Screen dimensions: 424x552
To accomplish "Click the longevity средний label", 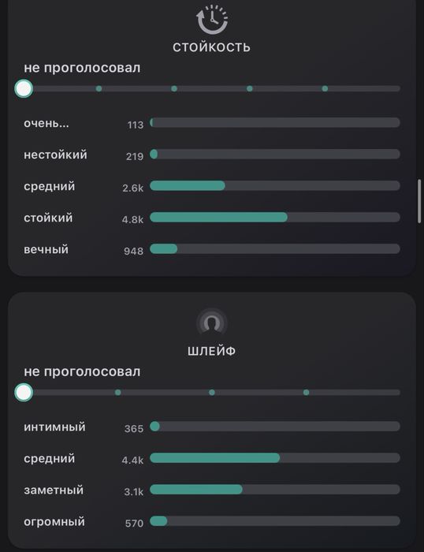I will (50, 186).
